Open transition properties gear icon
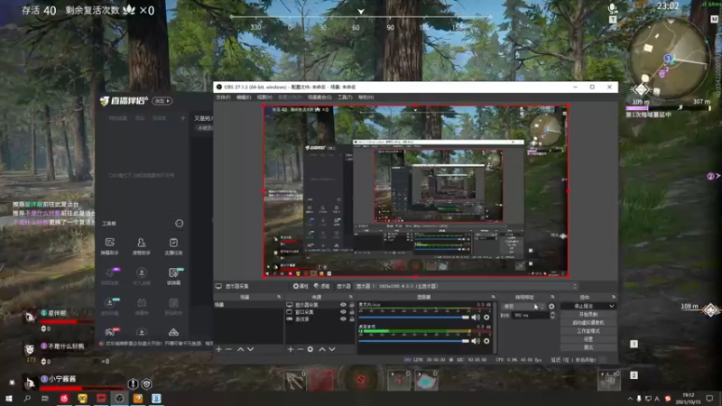Image resolution: width=722 pixels, height=406 pixels. (551, 306)
